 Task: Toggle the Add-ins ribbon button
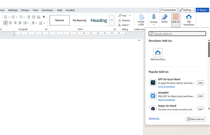click(176, 20)
